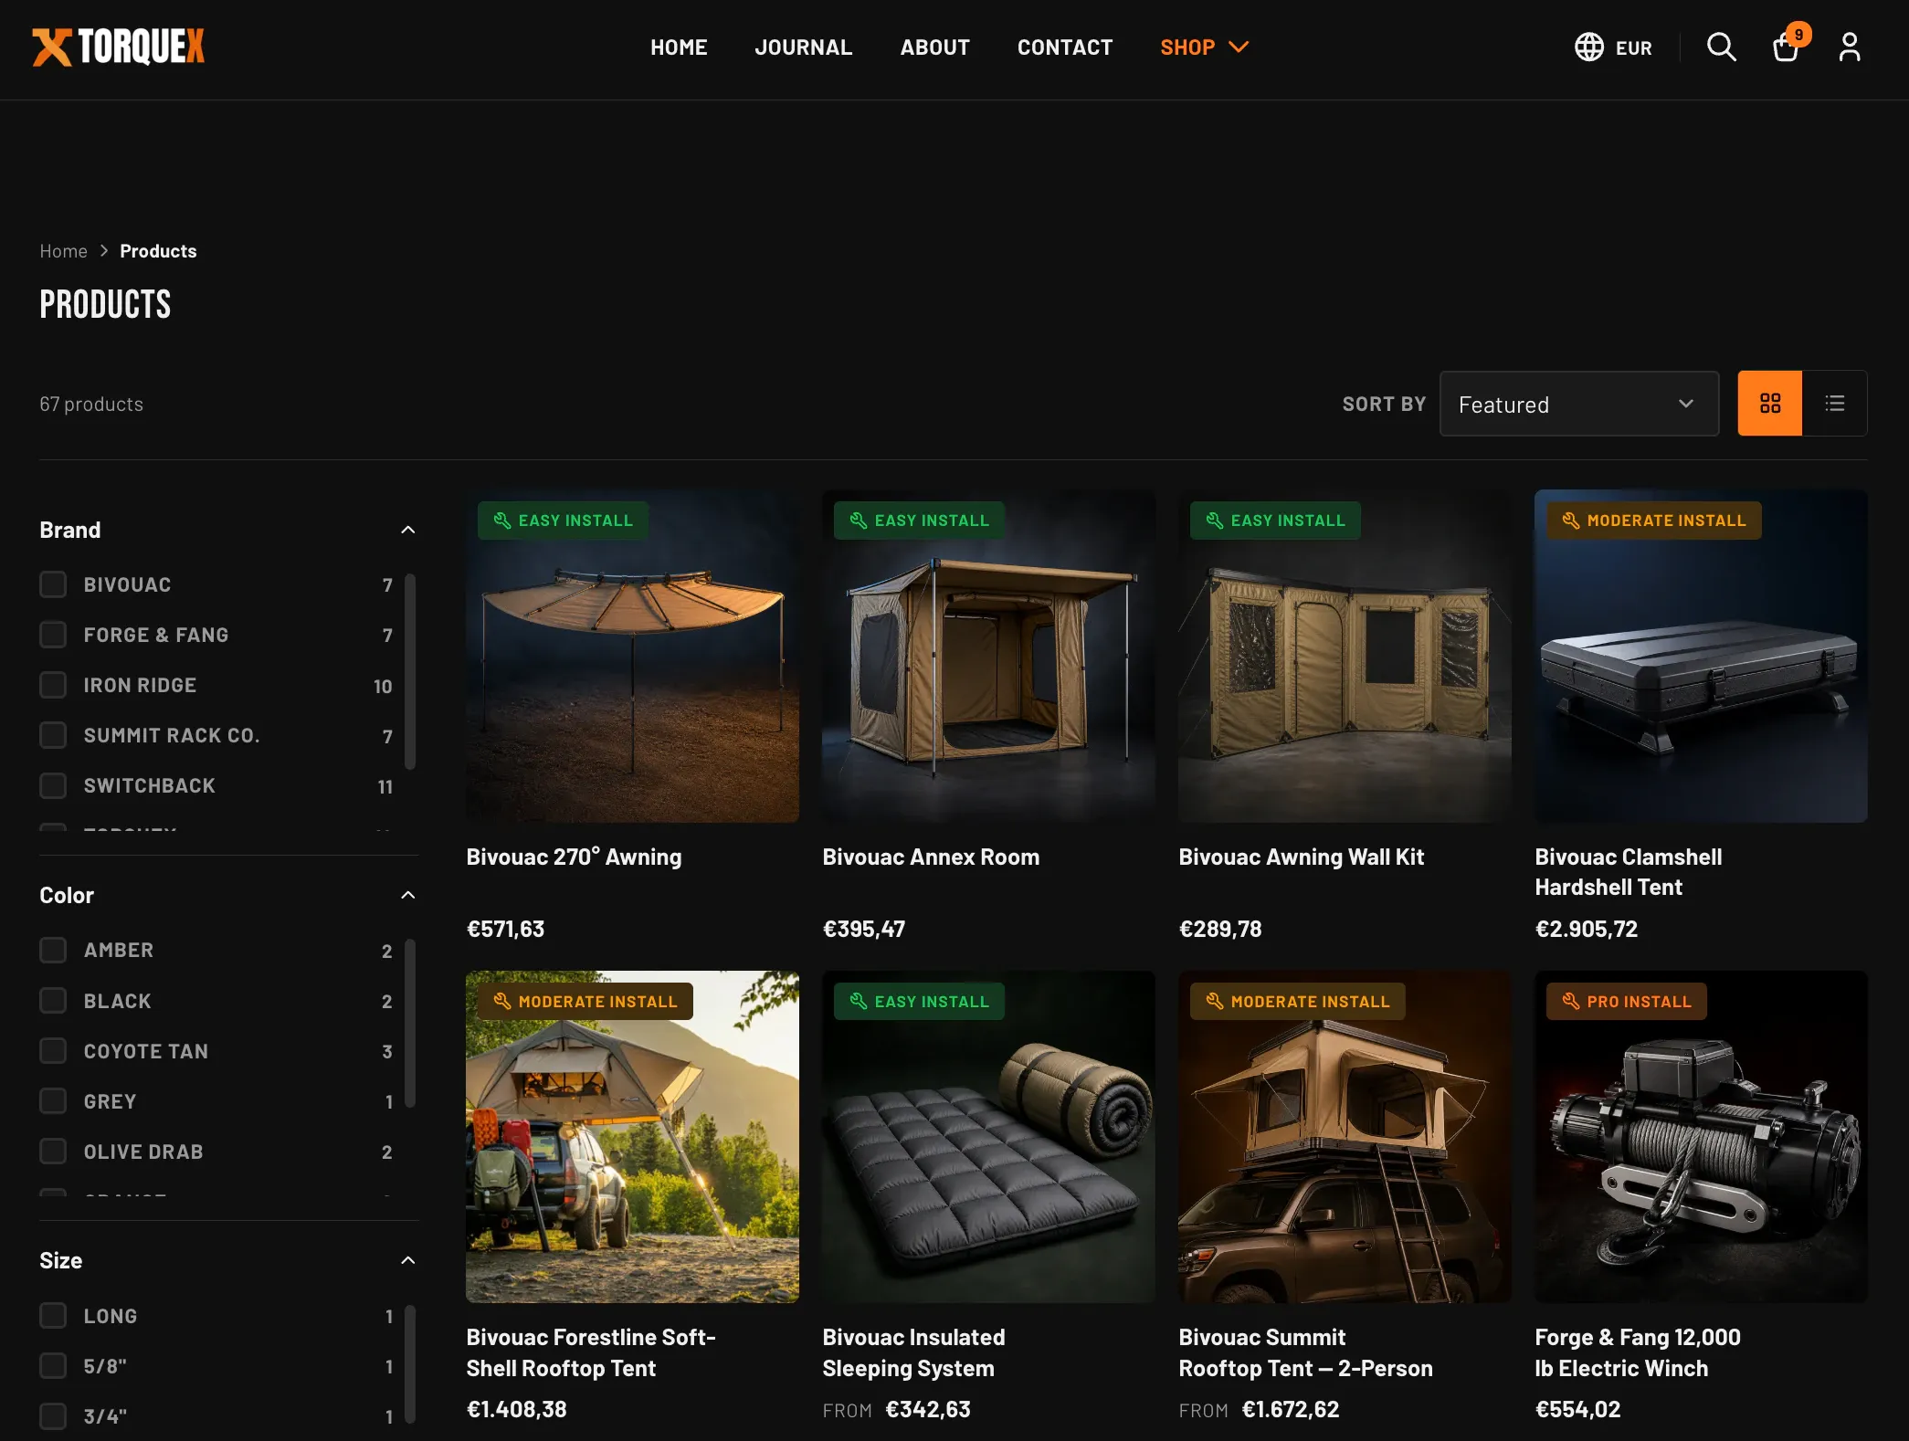Check the Forge & Fang brand filter
The width and height of the screenshot is (1909, 1441).
[x=53, y=635]
